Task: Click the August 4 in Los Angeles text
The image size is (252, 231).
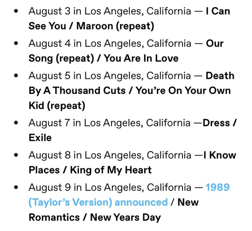Action: point(86,43)
